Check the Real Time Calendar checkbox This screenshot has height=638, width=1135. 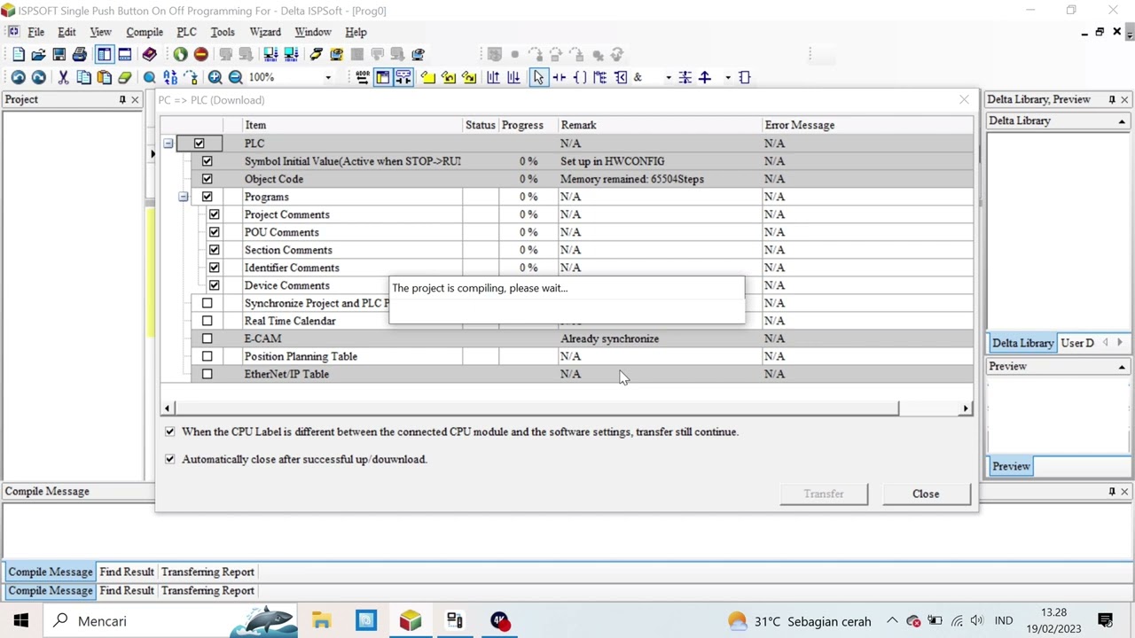point(207,321)
